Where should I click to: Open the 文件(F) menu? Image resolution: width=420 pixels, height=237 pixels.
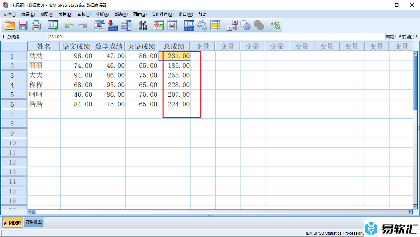[10, 14]
